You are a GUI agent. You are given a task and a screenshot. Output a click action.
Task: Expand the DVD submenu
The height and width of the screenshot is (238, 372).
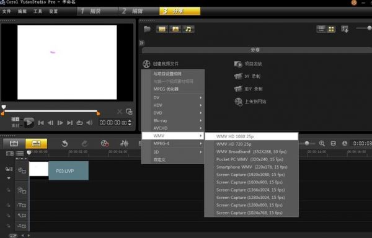click(x=173, y=113)
